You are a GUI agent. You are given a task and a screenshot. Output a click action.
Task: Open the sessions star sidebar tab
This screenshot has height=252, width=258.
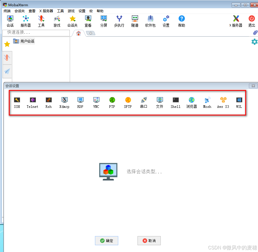click(x=7, y=44)
